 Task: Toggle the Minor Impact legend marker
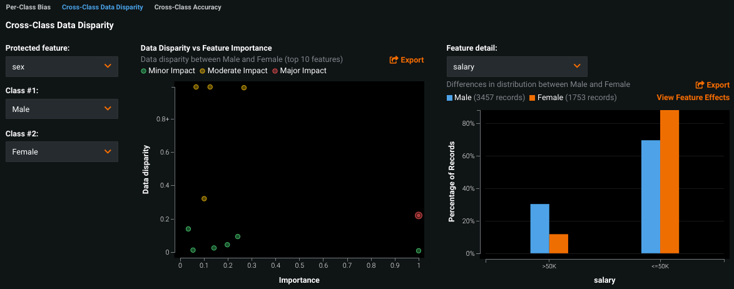(144, 71)
